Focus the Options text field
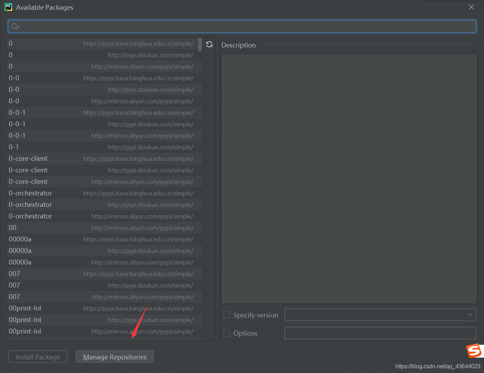 380,333
